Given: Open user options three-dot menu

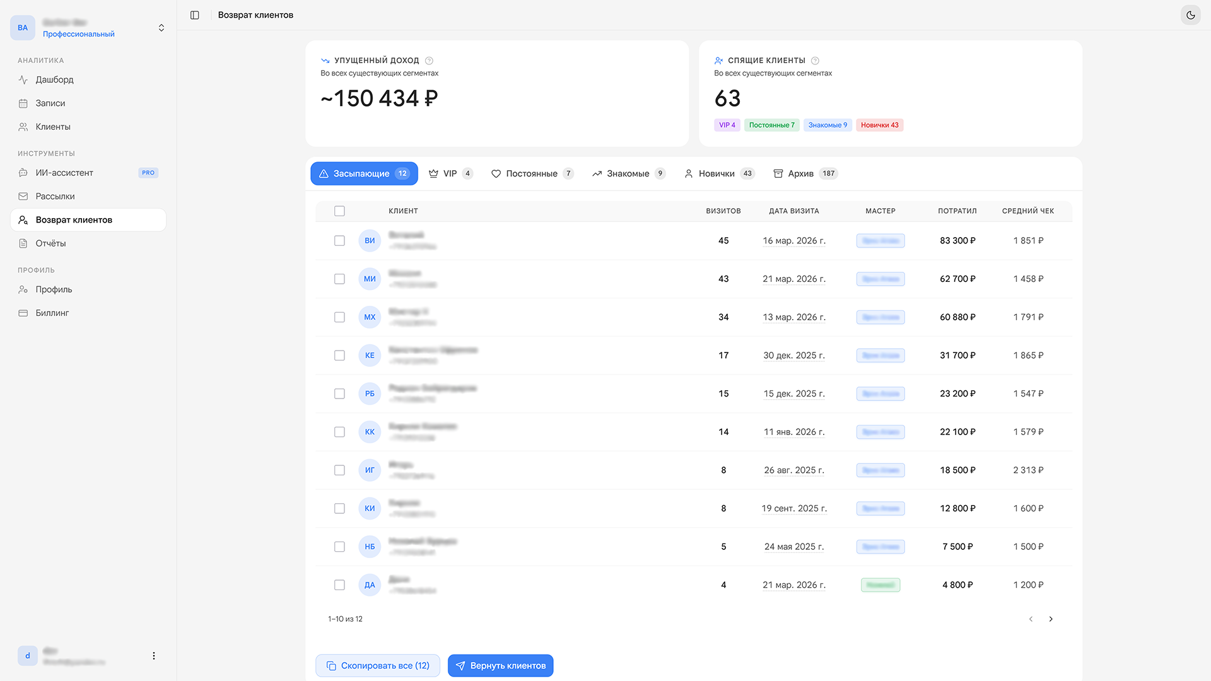Looking at the screenshot, I should point(154,656).
